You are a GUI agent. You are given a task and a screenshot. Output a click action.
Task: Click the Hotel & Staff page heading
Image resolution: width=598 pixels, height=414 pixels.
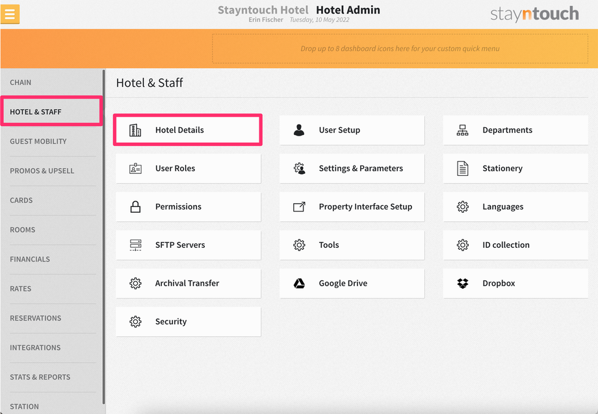(149, 82)
